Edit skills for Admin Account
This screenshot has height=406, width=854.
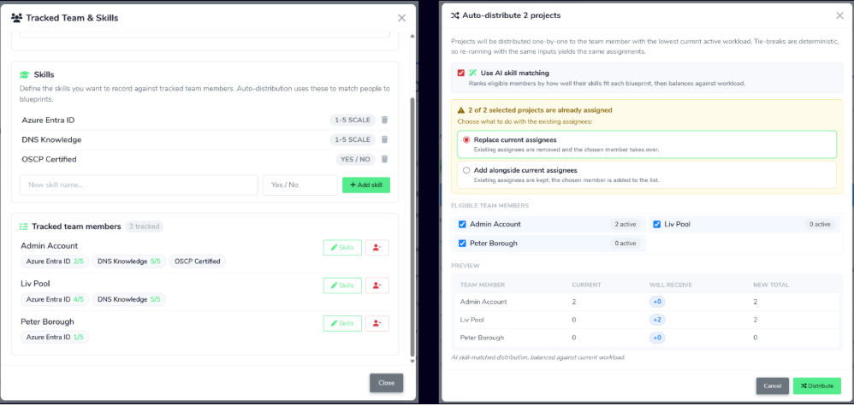coord(342,248)
